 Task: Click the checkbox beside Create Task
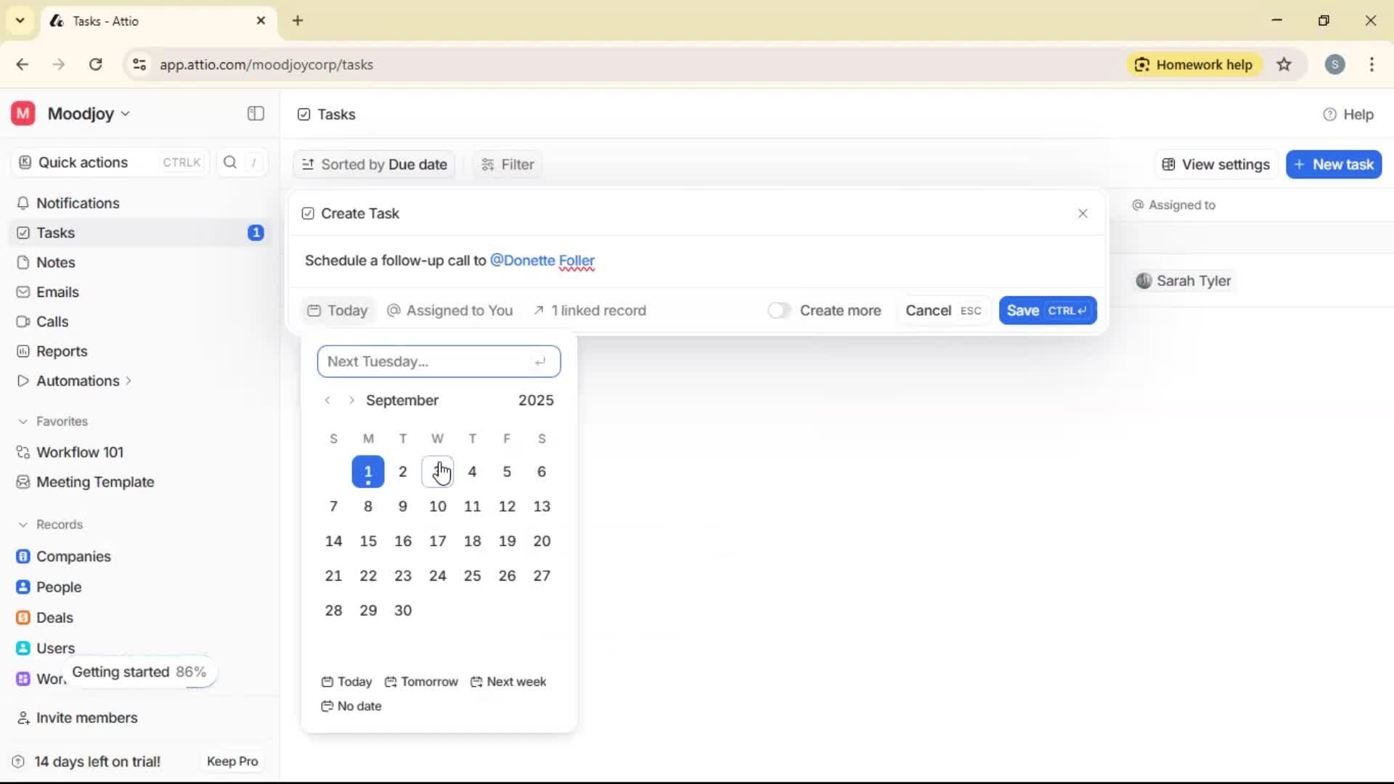(308, 213)
